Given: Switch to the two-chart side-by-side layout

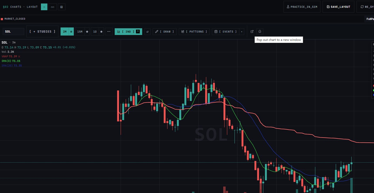Looking at the screenshot, I should [53, 7].
